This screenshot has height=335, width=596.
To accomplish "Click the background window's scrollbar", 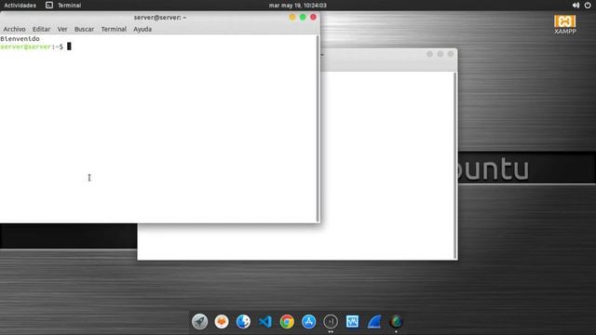I will click(x=455, y=166).
